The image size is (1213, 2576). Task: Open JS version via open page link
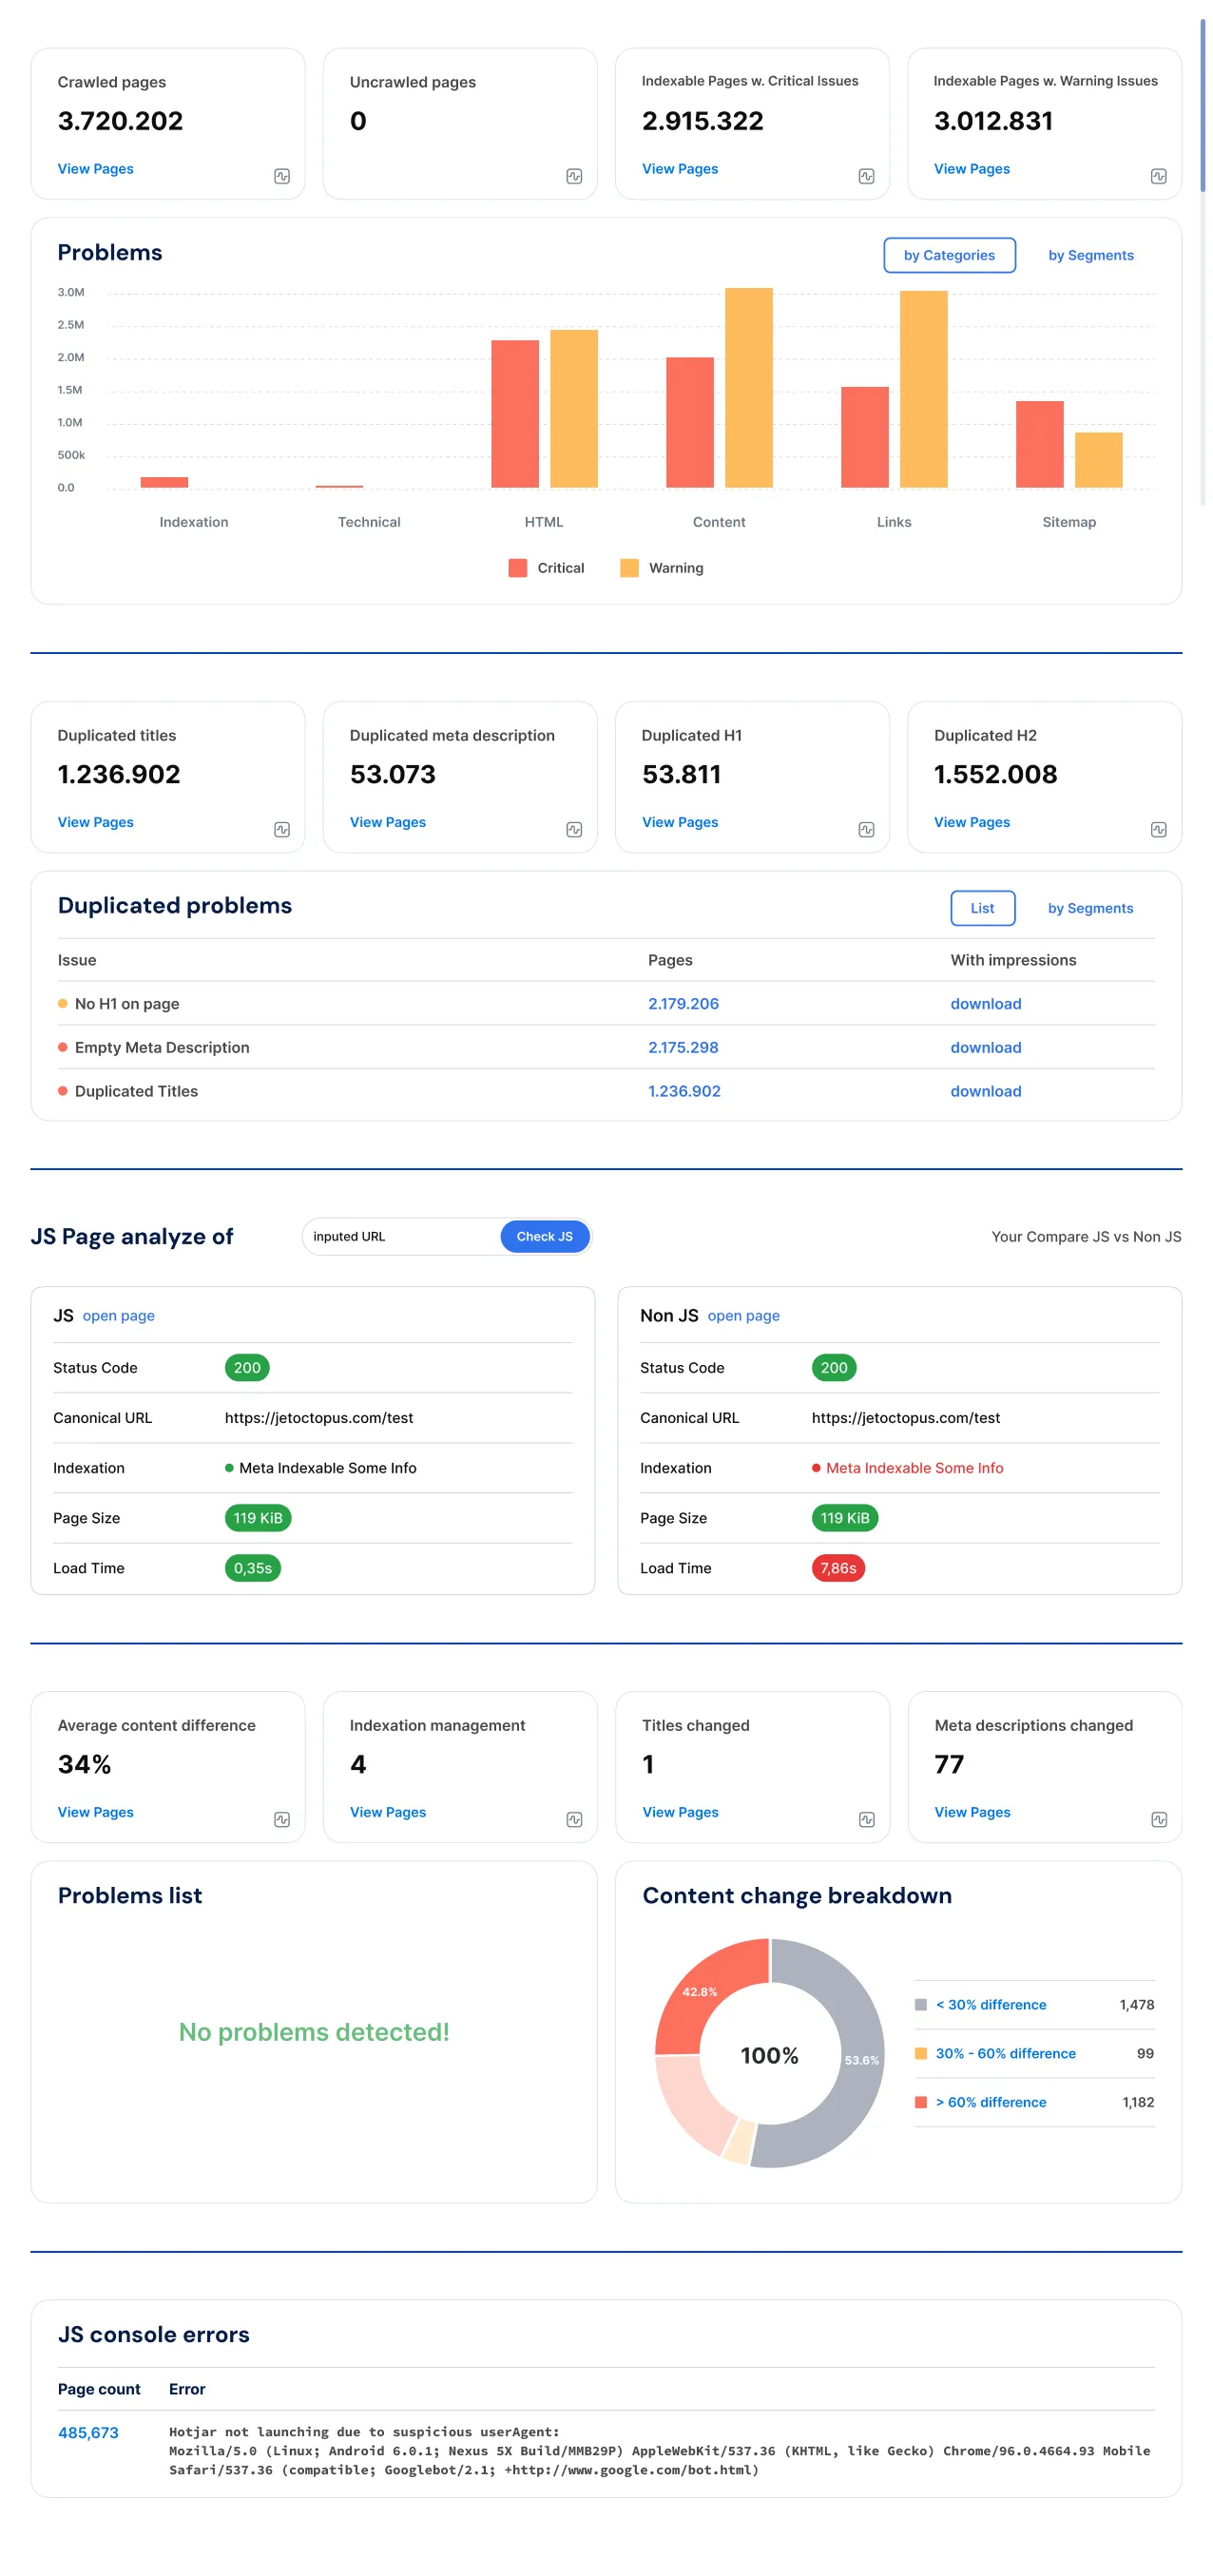point(118,1316)
